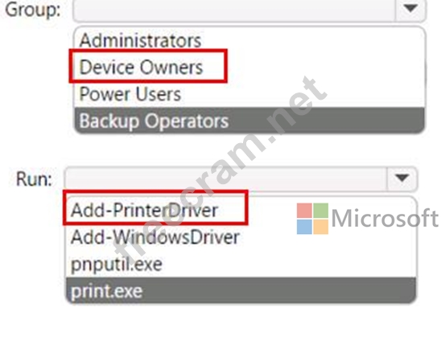This screenshot has height=345, width=441.
Task: Select the highlighted print.exe entry
Action: click(x=241, y=290)
